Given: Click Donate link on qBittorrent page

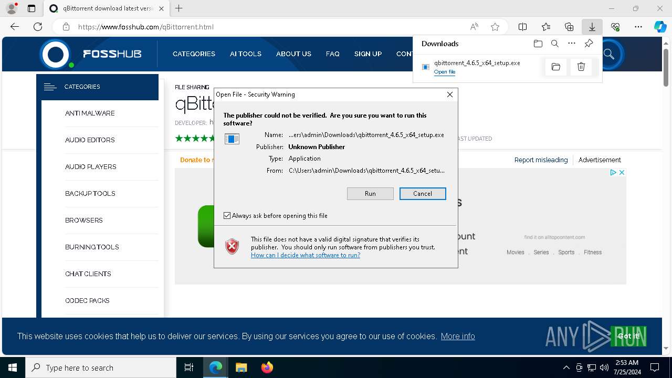Looking at the screenshot, I should 197,160.
